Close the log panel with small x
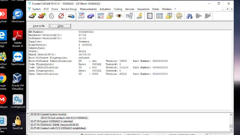The height and width of the screenshot is (135, 240). [28, 114]
